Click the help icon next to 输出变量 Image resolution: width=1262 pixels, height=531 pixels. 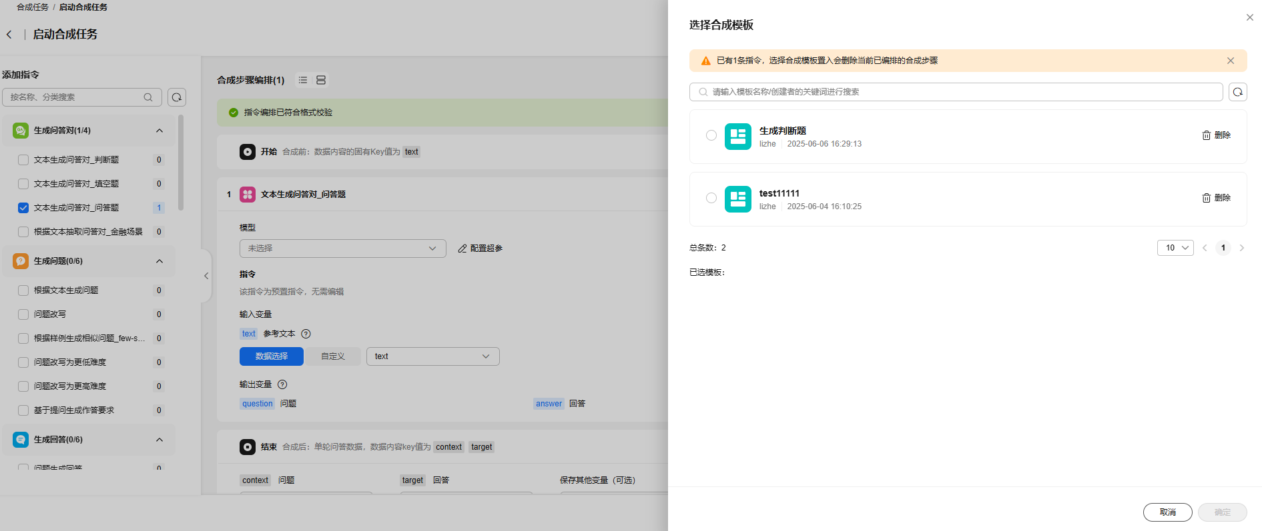tap(282, 384)
